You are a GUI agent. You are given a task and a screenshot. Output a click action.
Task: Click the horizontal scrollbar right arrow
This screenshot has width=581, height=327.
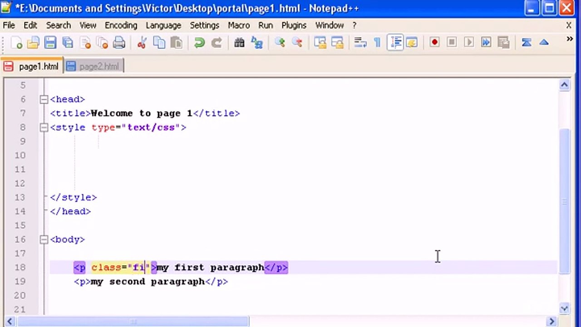(552, 322)
